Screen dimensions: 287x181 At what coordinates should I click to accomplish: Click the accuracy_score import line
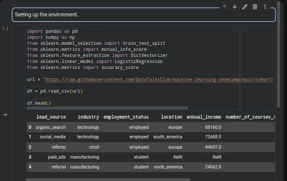83,68
